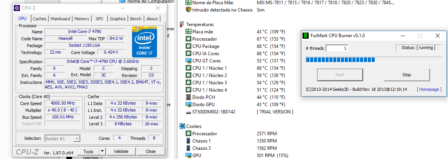This screenshot has width=448, height=159.
Task: Click the Temperaturas thermometer icon
Action: tap(182, 25)
